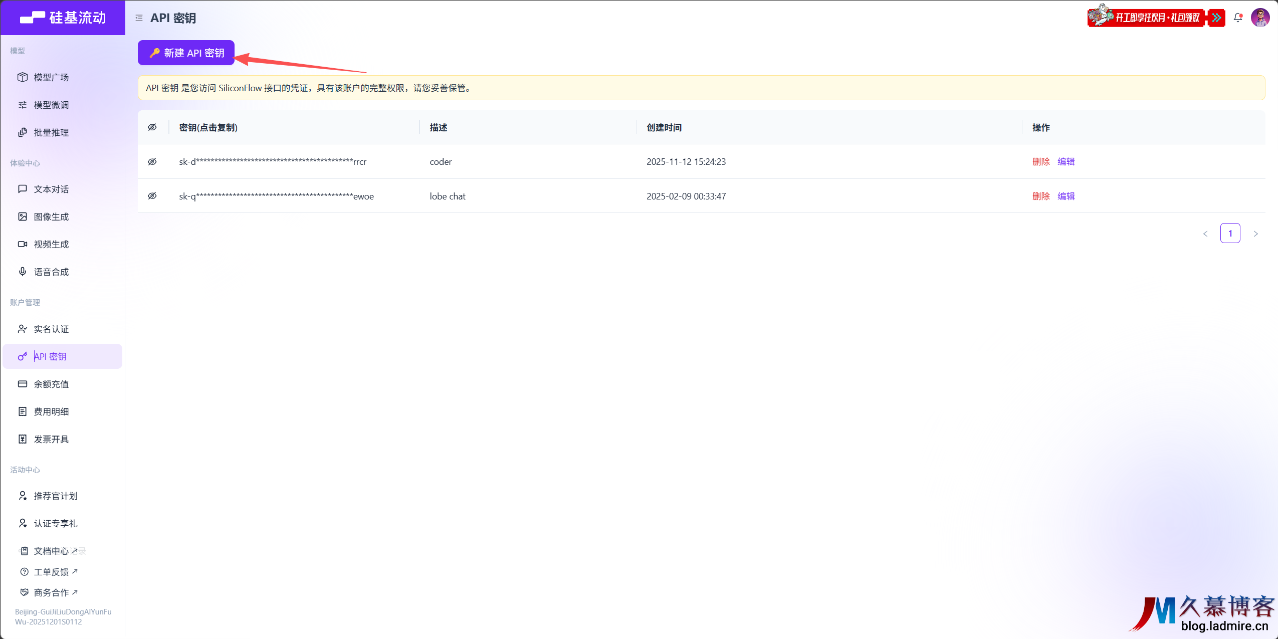1278x639 pixels.
Task: Open the promo banner arrow
Action: (x=1216, y=18)
